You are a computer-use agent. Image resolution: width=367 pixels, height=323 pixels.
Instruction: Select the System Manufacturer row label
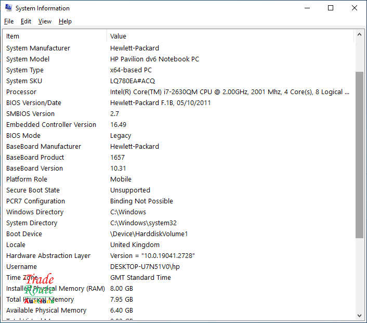pyautogui.click(x=38, y=48)
